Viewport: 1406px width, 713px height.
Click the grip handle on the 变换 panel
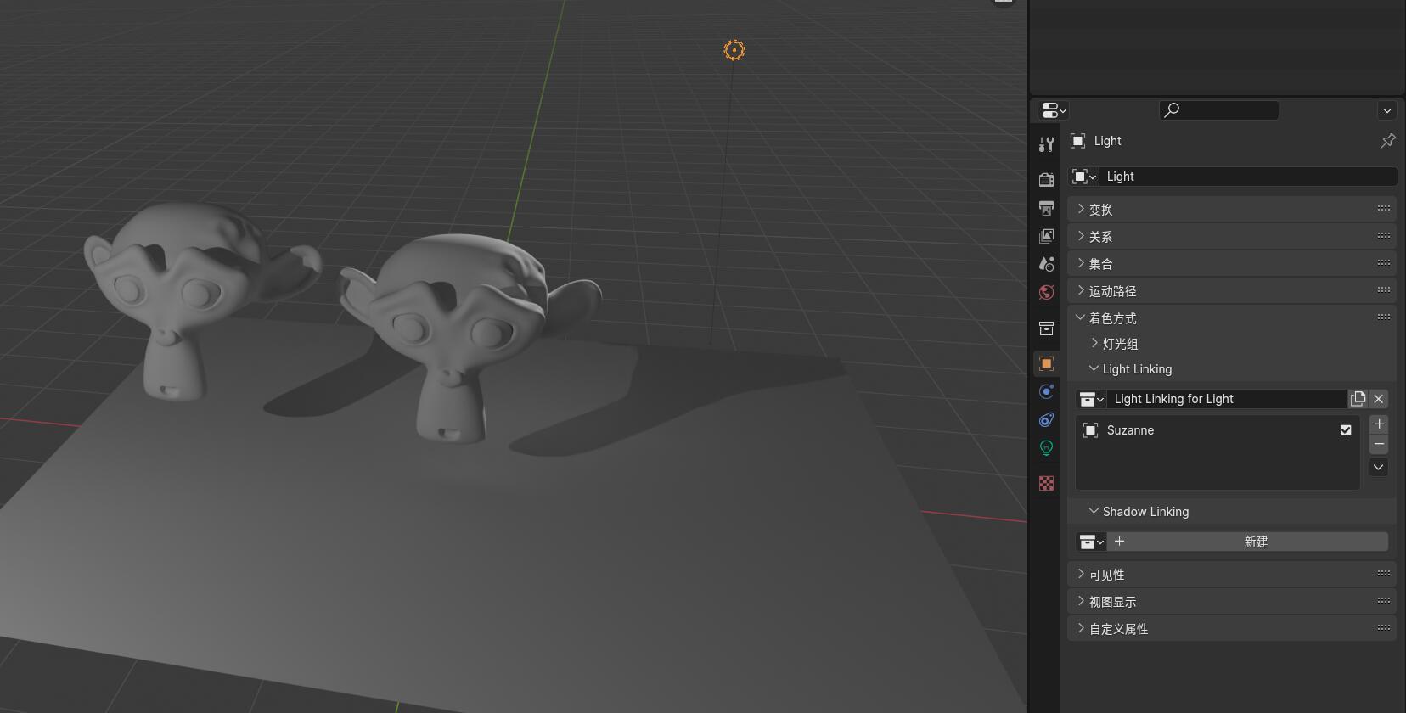[1384, 208]
